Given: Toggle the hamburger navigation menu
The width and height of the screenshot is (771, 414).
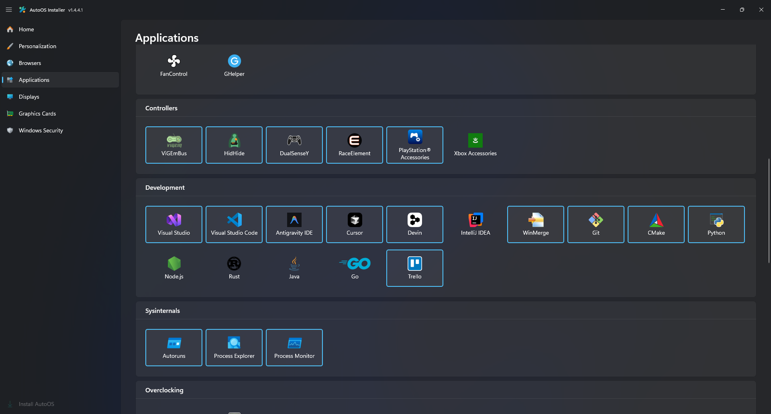Looking at the screenshot, I should 9,10.
